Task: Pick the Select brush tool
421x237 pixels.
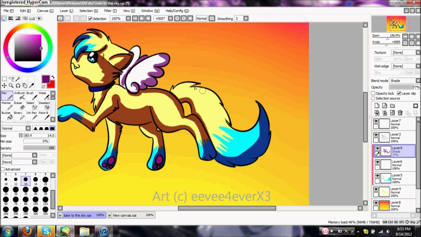Action: (32, 106)
